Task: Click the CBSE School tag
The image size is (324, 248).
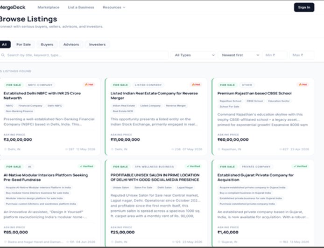Action: click(255, 101)
